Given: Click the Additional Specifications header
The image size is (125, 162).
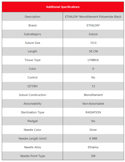Looking at the screenshot, I should tap(63, 7).
